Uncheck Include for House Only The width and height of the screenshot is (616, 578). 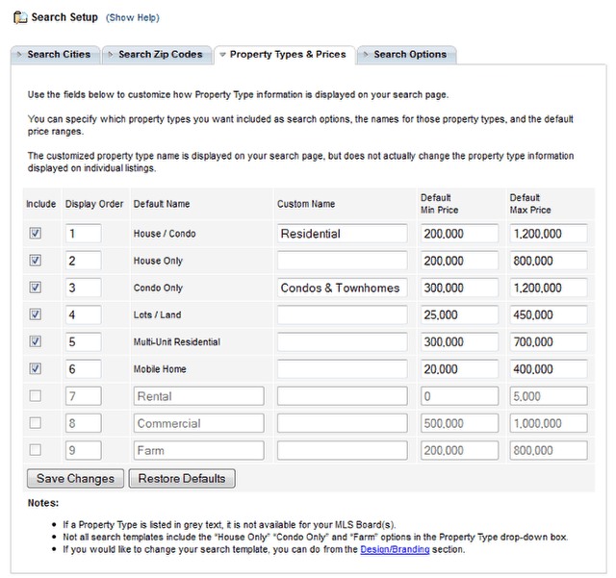(36, 261)
